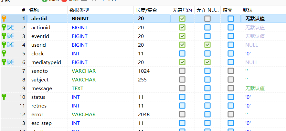Click length value 255 for subject
286x131 pixels.
click(x=142, y=80)
